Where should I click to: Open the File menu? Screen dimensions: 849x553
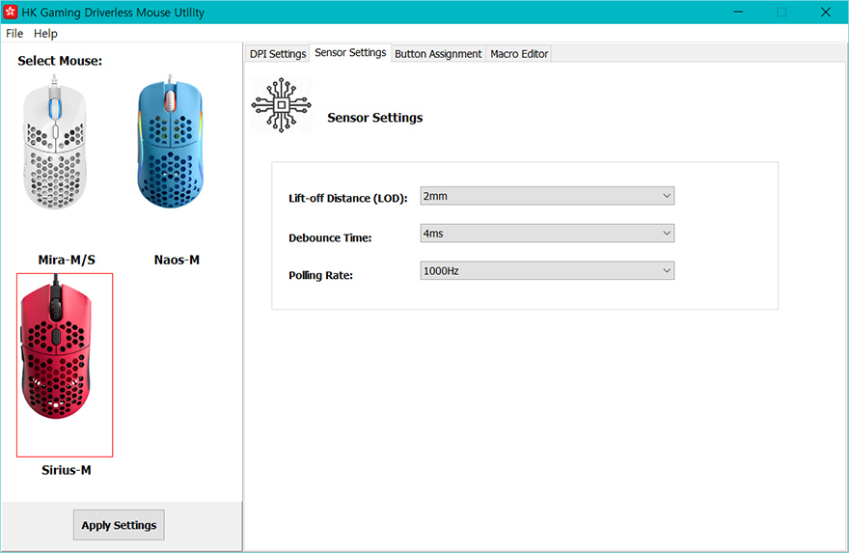14,34
